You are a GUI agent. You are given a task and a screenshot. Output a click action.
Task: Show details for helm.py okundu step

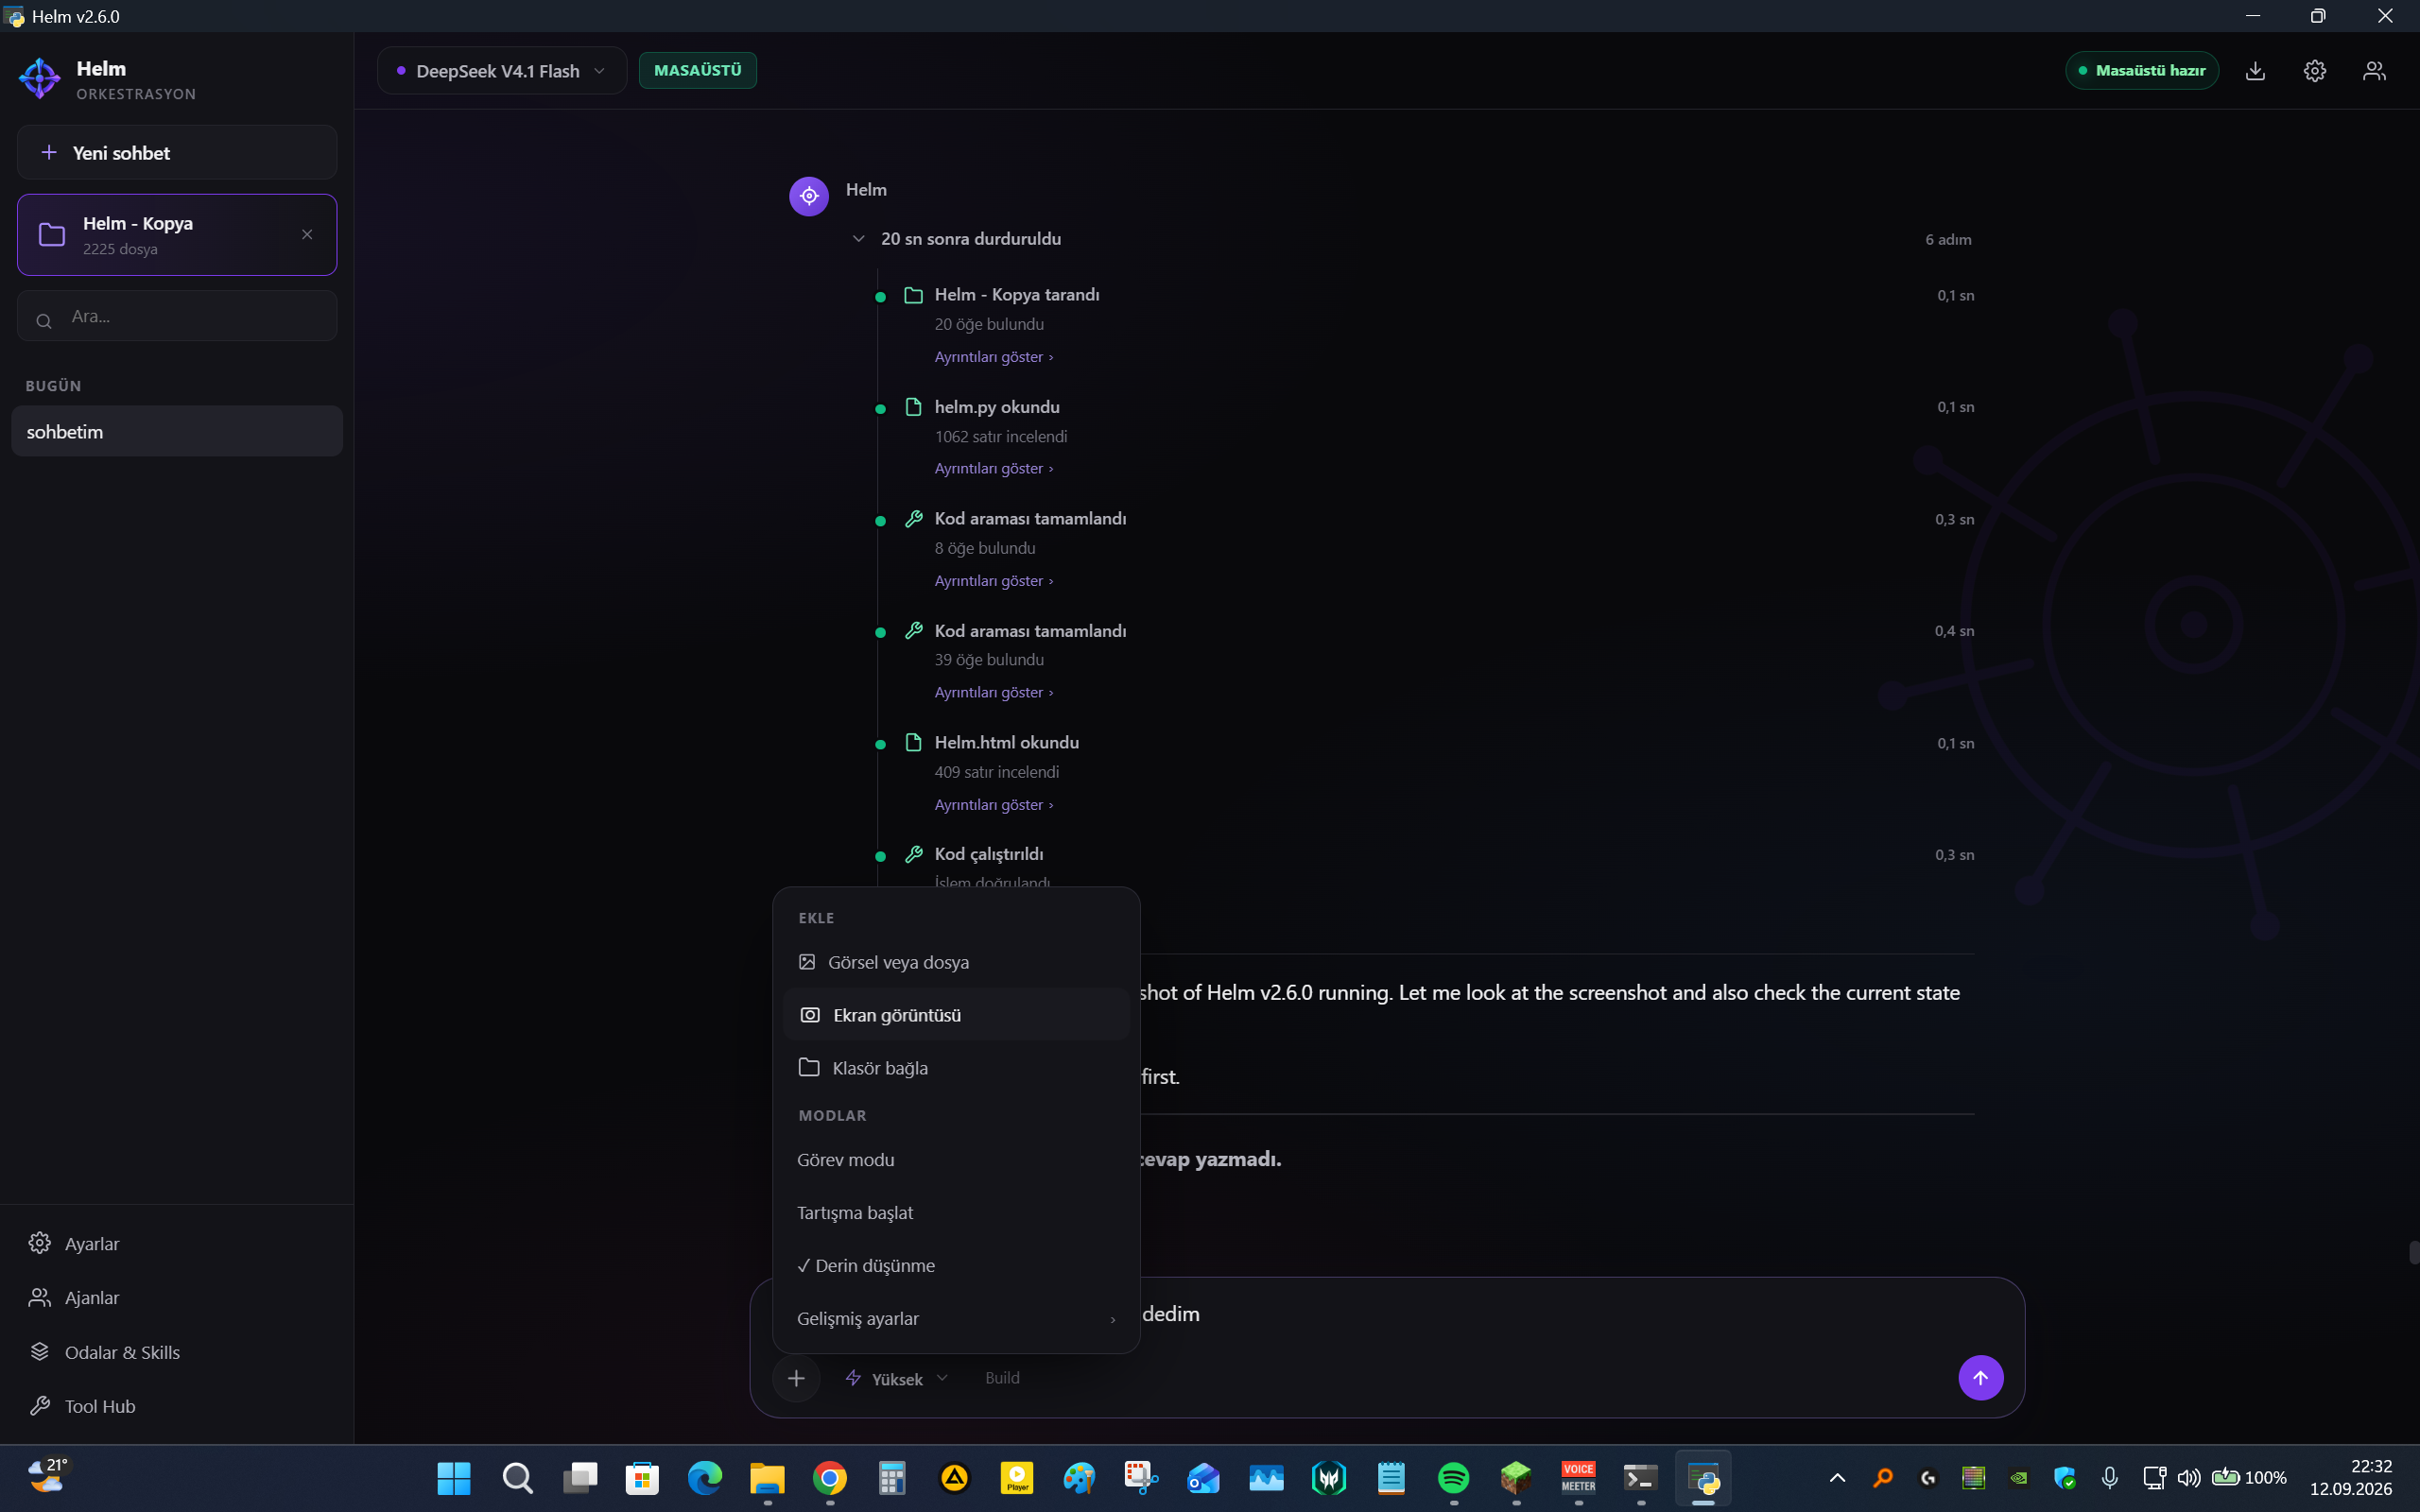coord(993,469)
